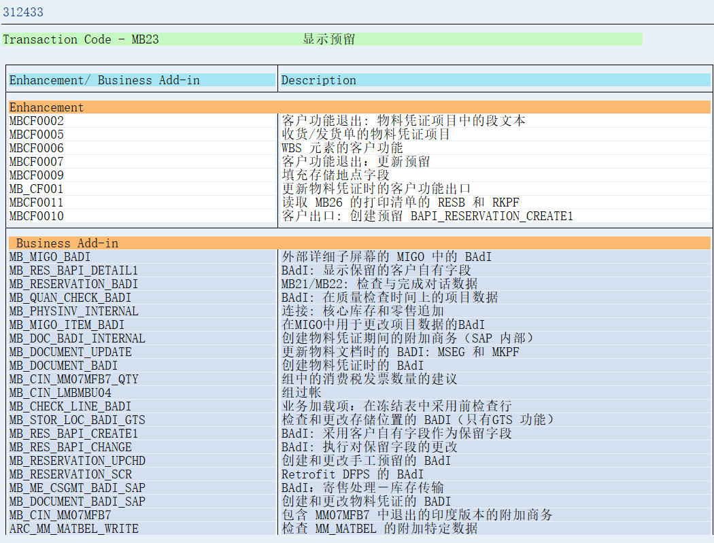Select BAdI MB_RESERVATION_UPCHD
714x543 pixels.
point(77,461)
